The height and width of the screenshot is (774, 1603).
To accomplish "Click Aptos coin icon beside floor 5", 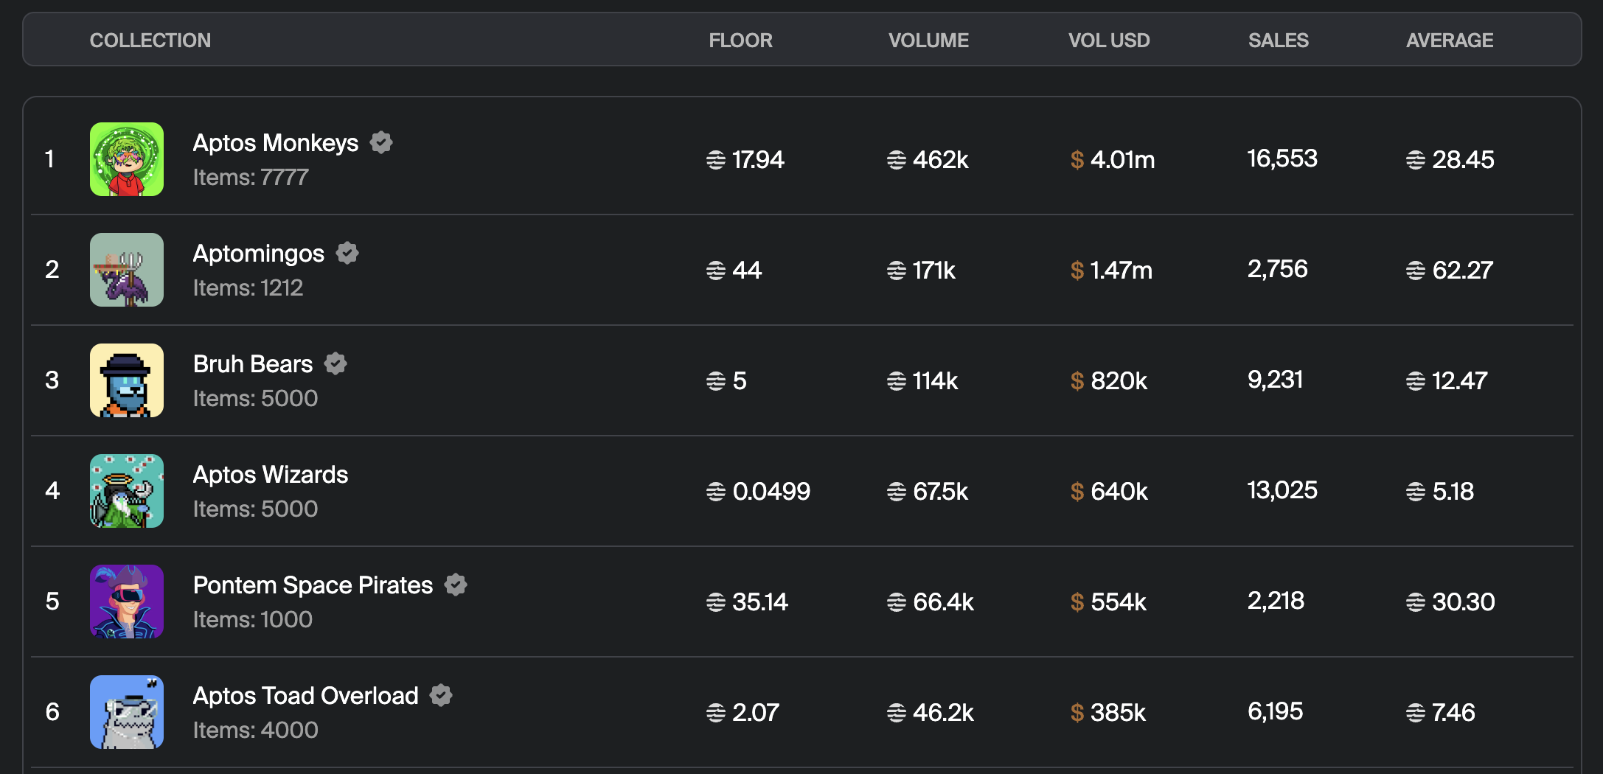I will (x=716, y=381).
